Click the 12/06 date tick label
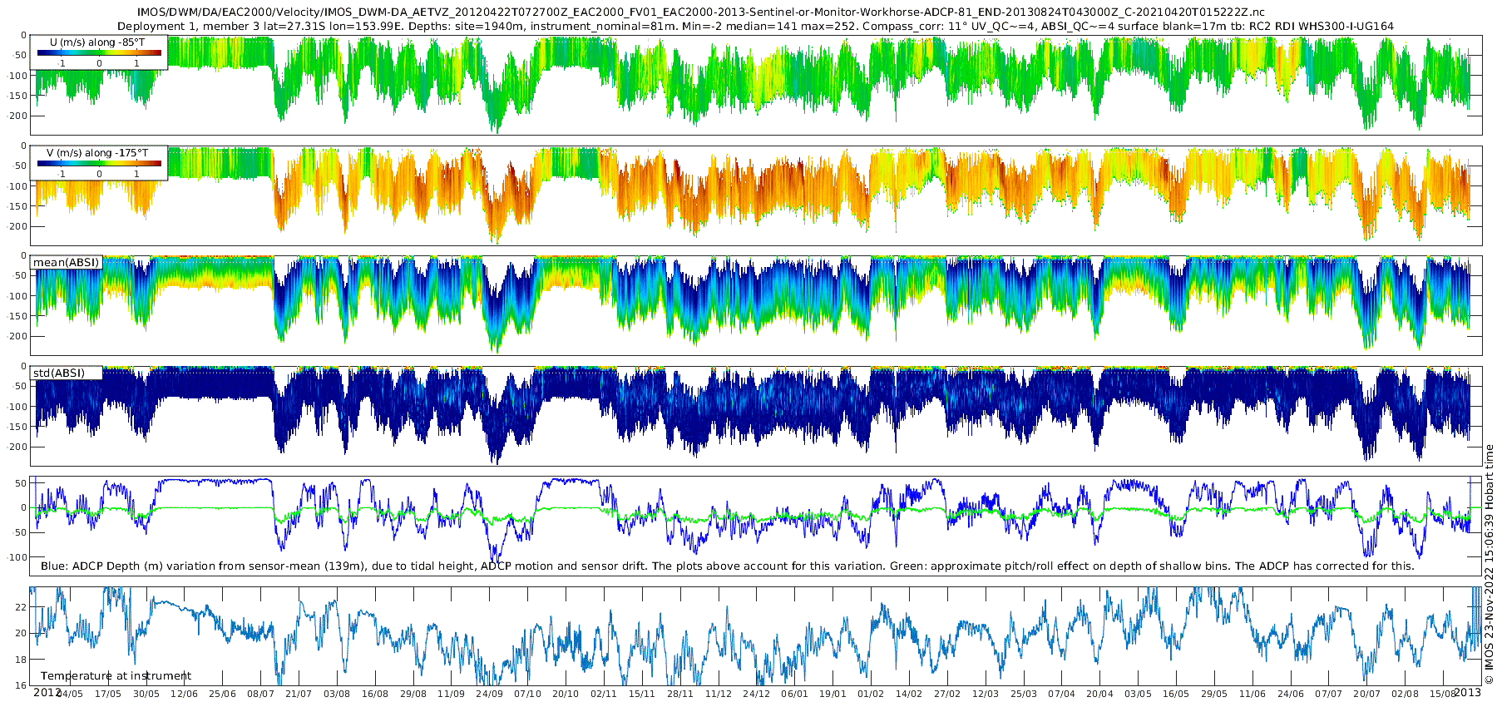 184,694
